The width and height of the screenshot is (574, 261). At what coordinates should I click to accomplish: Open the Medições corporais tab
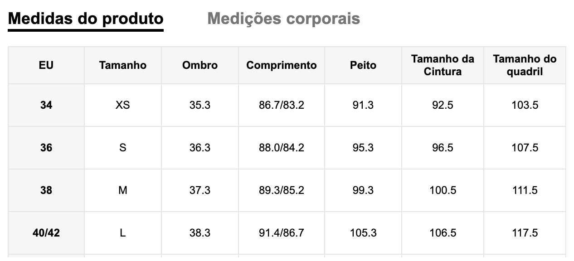[x=284, y=19]
